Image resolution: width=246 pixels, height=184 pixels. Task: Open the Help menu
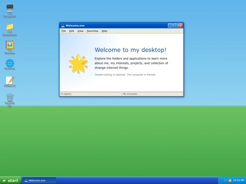click(x=104, y=31)
